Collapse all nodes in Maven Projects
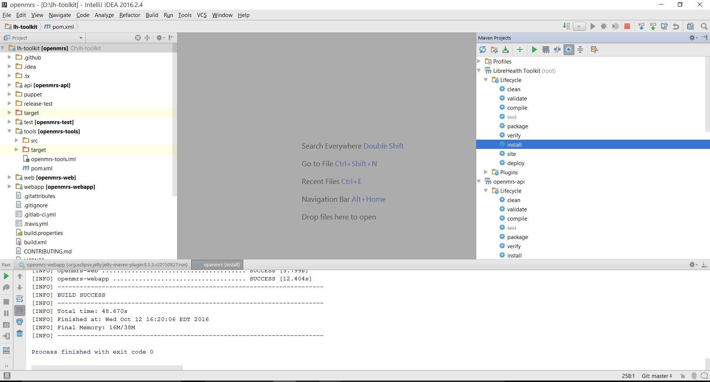710x382 pixels. pyautogui.click(x=580, y=50)
